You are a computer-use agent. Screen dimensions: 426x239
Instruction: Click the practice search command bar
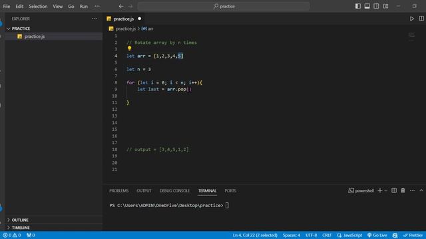(x=224, y=6)
